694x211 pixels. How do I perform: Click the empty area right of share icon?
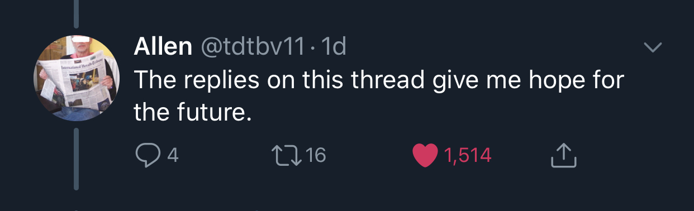pos(631,155)
